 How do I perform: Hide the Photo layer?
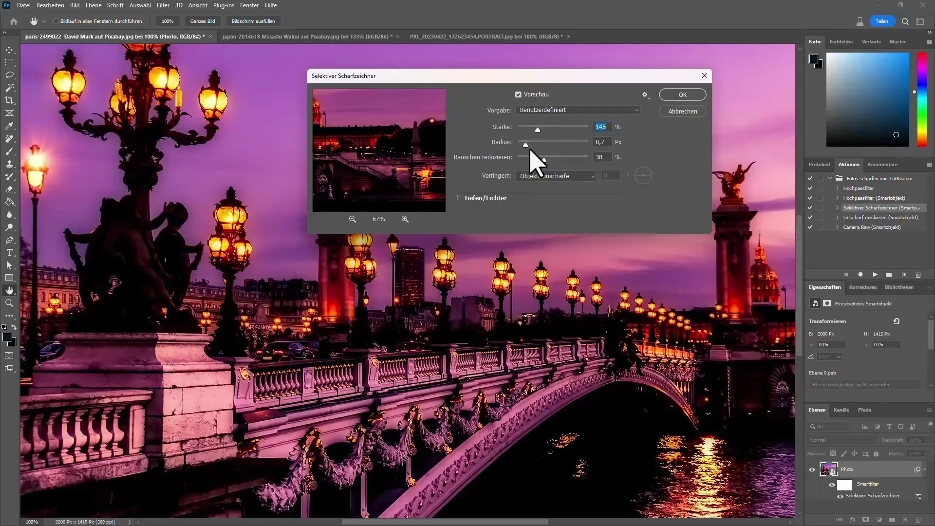[812, 470]
